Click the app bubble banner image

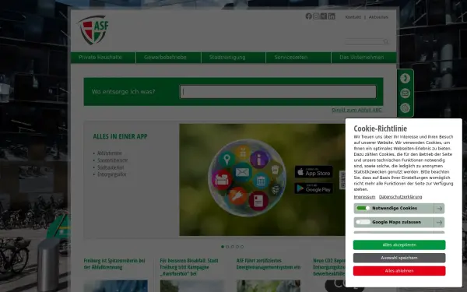tap(262, 180)
